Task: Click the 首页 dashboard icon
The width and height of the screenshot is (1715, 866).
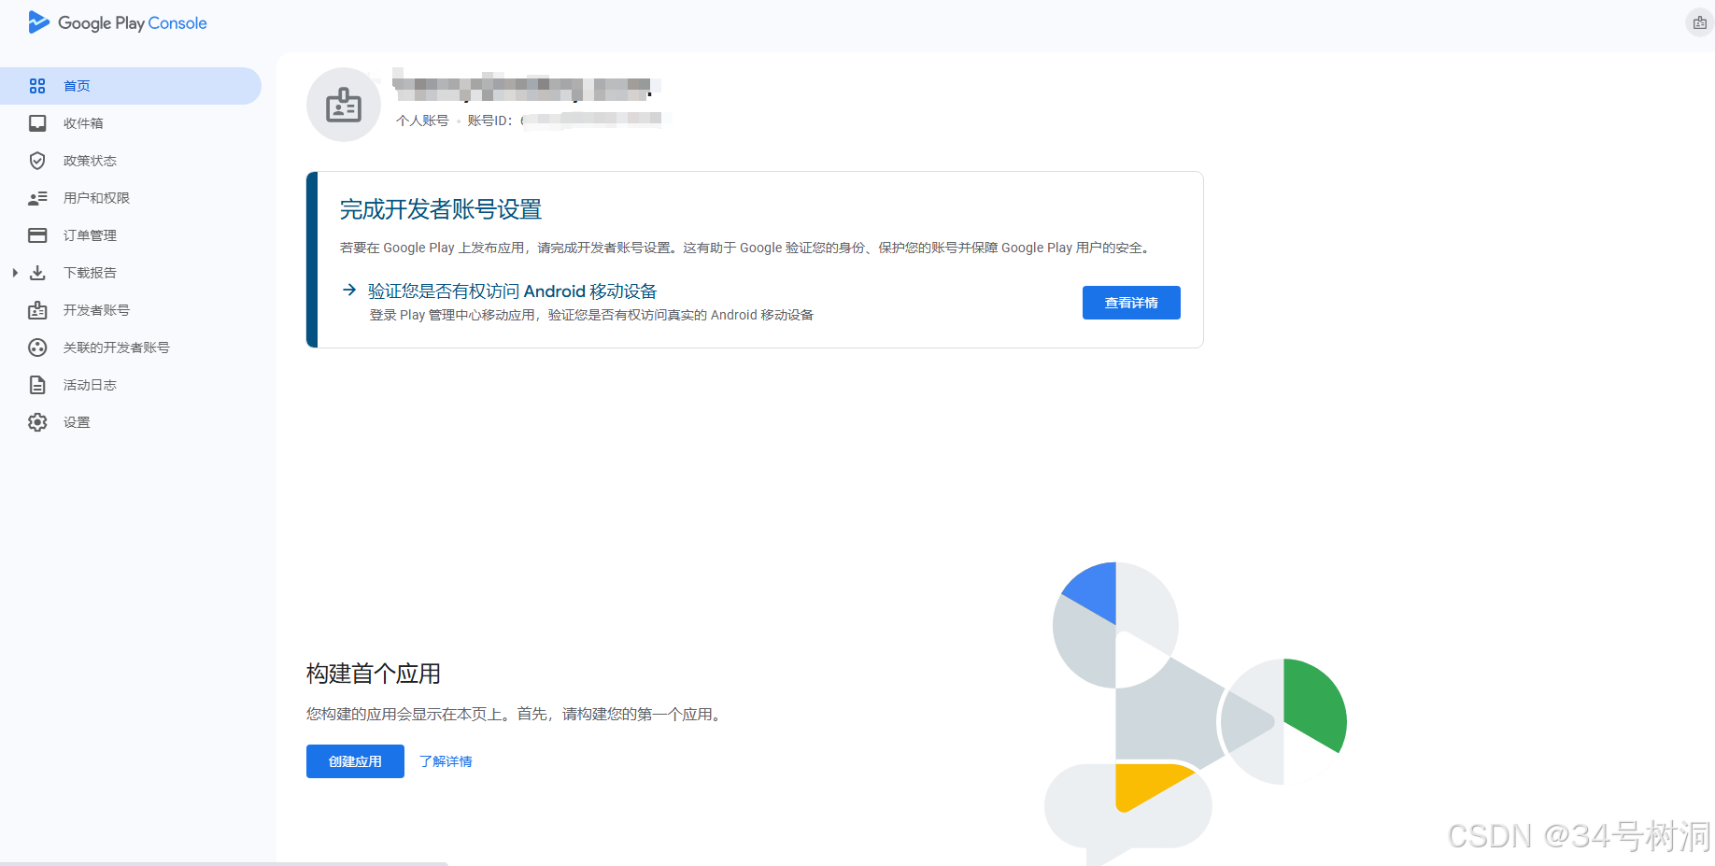Action: 37,86
